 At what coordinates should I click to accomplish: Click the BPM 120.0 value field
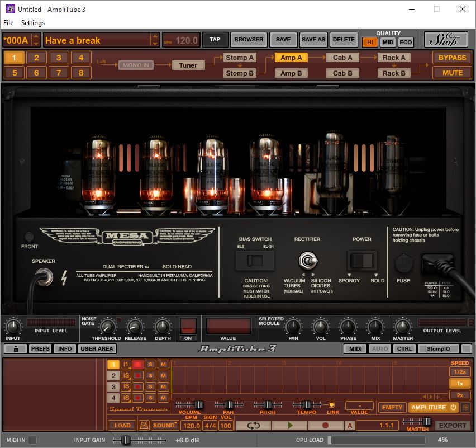coord(192,426)
